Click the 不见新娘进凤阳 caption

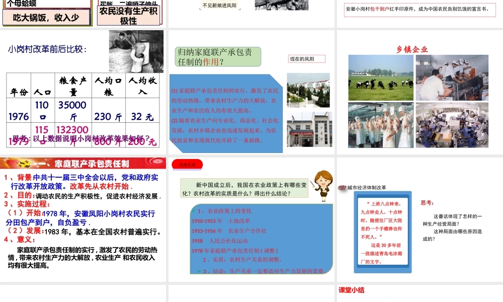click(219, 6)
